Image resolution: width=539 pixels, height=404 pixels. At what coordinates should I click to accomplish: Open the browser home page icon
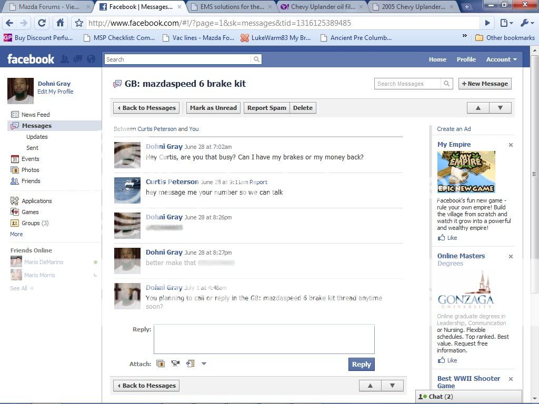[x=60, y=23]
